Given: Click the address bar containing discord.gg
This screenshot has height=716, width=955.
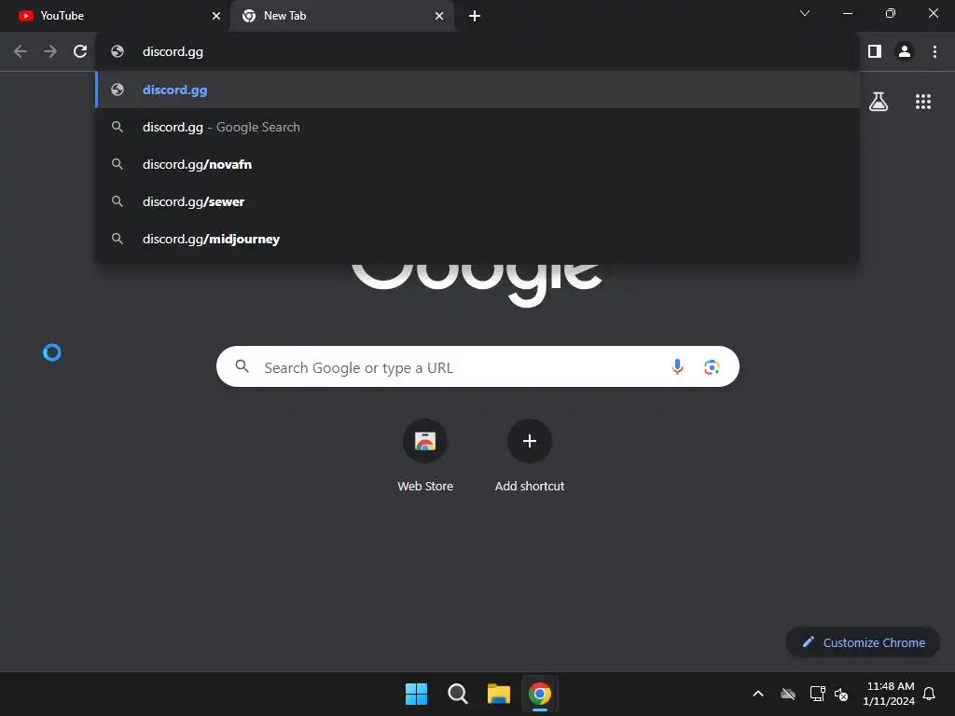Looking at the screenshot, I should tap(477, 51).
